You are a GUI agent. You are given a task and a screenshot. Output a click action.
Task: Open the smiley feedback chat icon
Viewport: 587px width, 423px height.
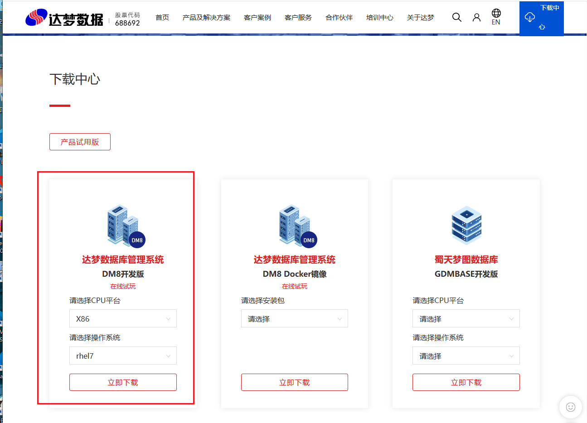click(571, 407)
